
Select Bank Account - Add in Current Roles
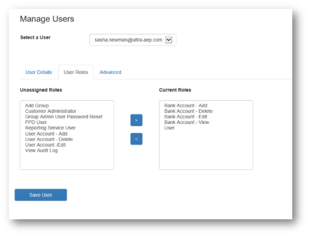coord(186,105)
